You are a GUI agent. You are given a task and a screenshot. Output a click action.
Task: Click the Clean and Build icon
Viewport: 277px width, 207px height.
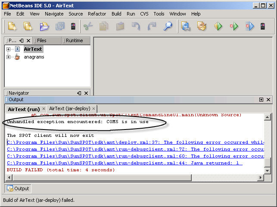[x=202, y=26]
